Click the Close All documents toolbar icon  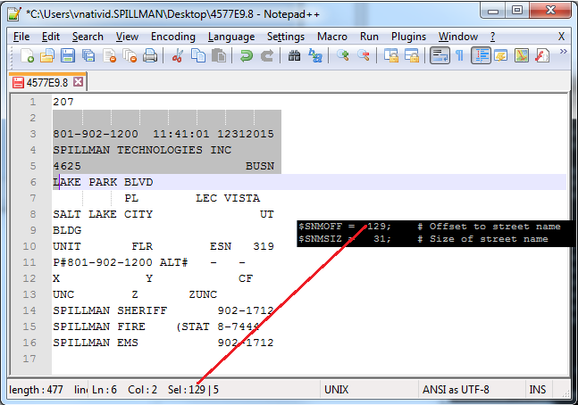(130, 56)
